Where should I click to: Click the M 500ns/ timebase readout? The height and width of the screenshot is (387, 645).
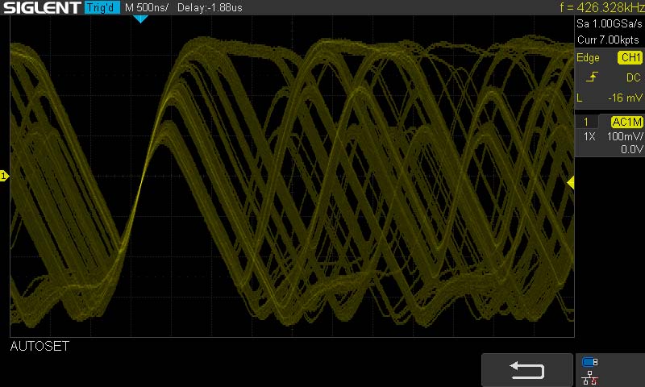pos(147,7)
